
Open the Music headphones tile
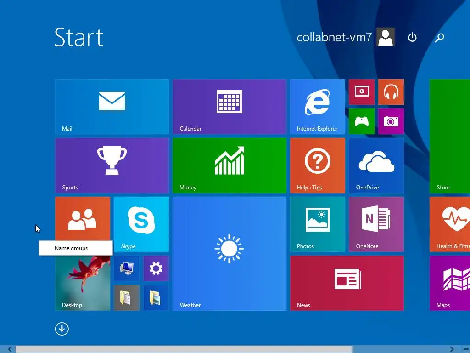point(391,92)
